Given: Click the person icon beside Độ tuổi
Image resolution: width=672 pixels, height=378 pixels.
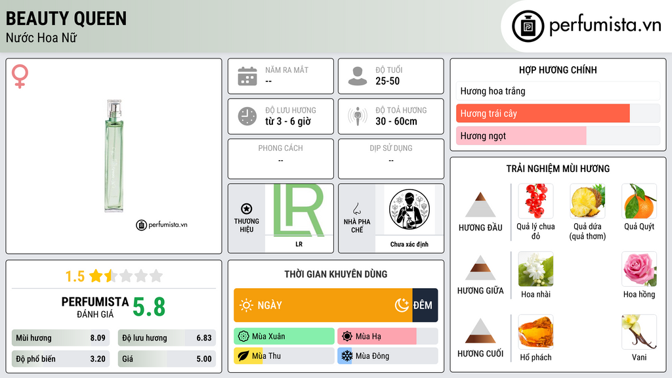Looking at the screenshot, I should click(358, 76).
